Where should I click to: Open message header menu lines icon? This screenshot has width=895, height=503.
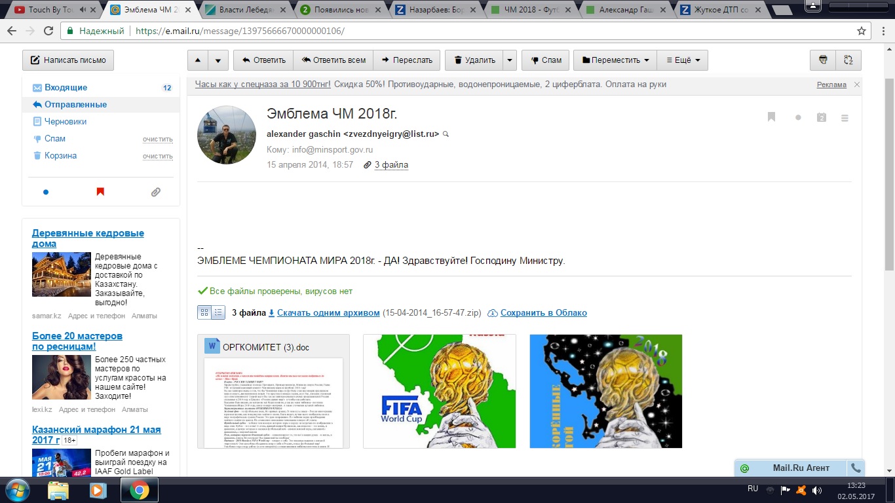[845, 118]
